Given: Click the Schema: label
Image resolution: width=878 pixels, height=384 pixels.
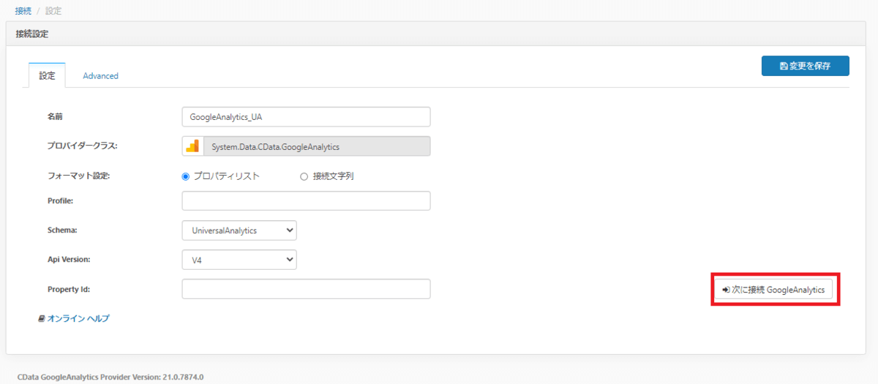Looking at the screenshot, I should point(62,230).
